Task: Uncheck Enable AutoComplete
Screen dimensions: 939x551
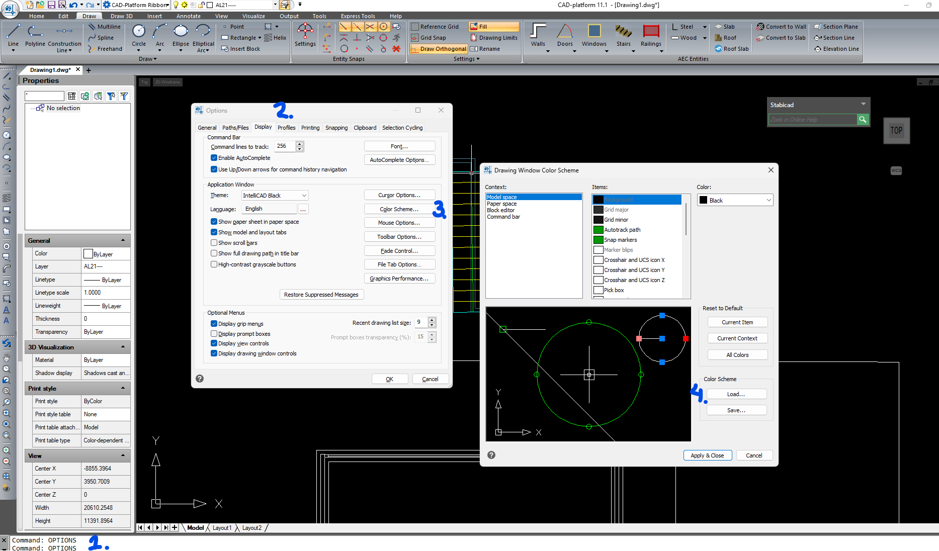Action: click(214, 158)
